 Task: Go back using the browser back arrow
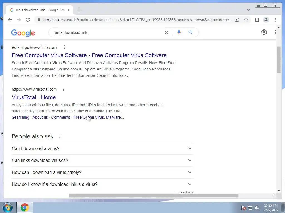click(x=10, y=20)
